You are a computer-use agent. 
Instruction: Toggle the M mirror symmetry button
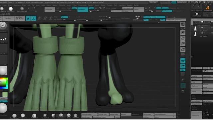tap(163, 20)
